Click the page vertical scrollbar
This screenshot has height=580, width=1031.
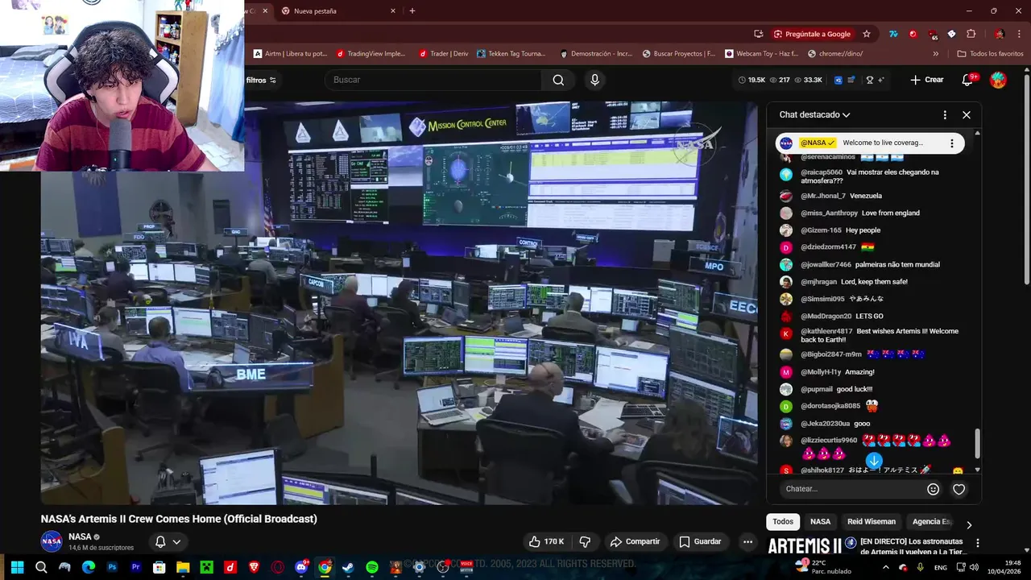point(1026,177)
